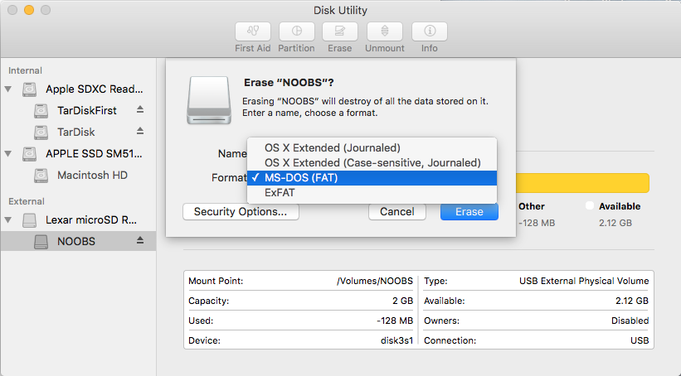The height and width of the screenshot is (376, 681).
Task: Open the Info toolbar item
Action: 430,31
